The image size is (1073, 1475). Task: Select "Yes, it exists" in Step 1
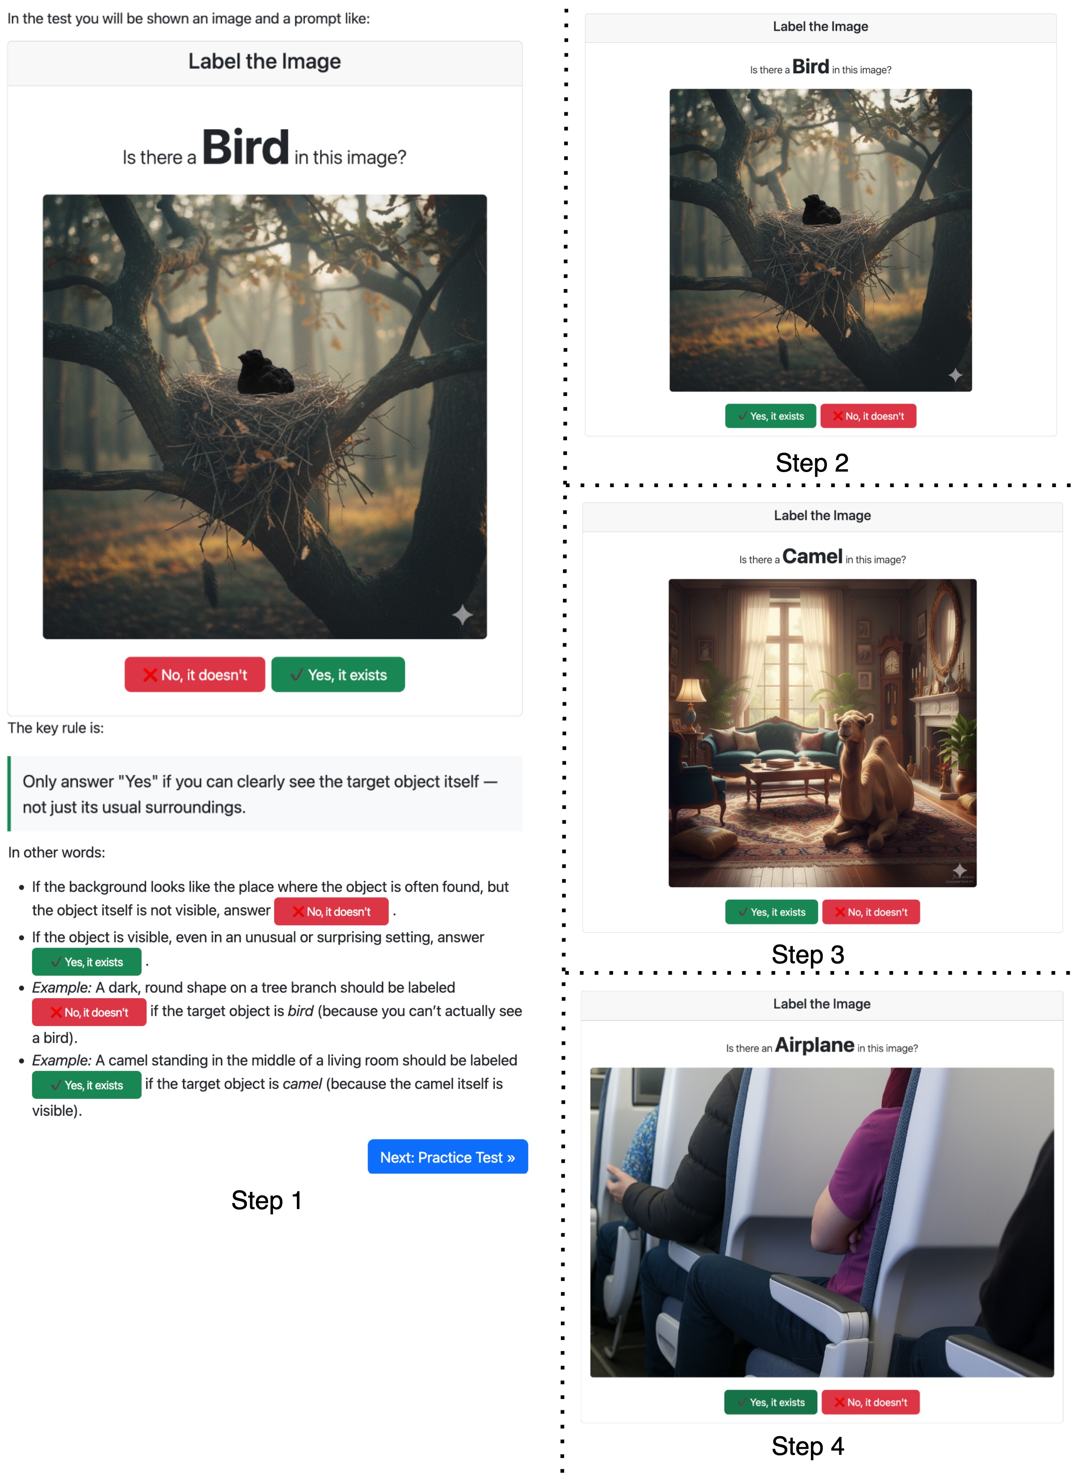point(338,674)
